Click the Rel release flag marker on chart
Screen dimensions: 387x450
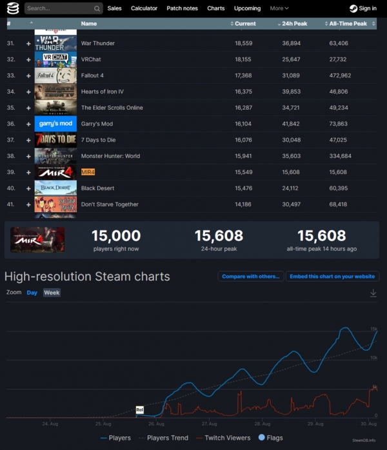139,409
